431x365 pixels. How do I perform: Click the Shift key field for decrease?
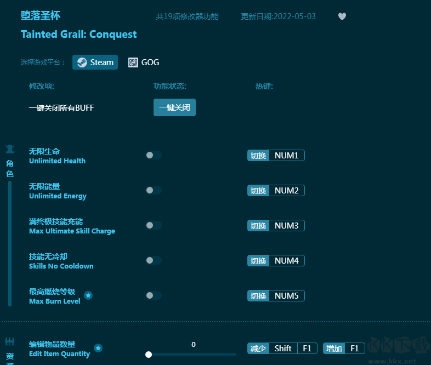click(283, 349)
